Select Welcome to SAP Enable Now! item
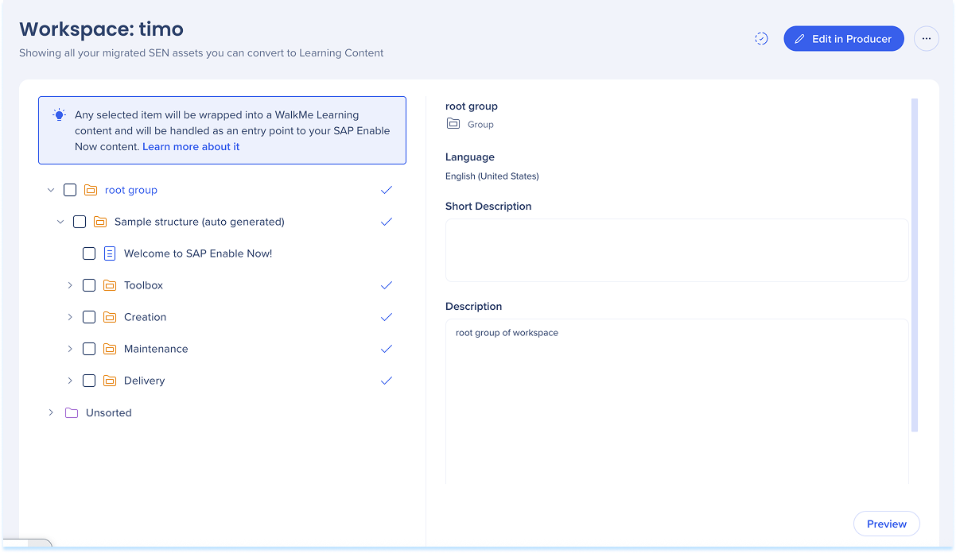 (198, 253)
